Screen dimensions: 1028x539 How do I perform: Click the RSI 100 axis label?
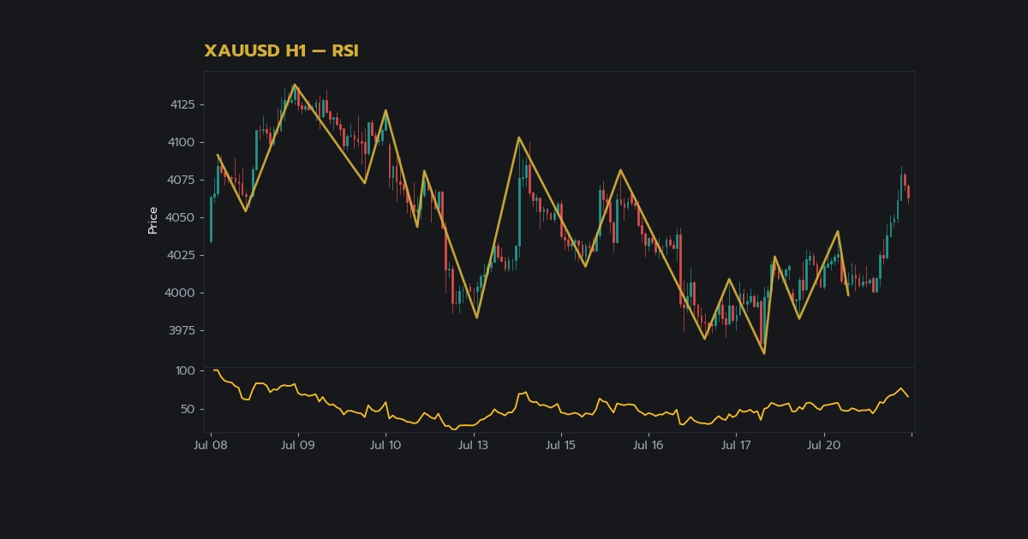pyautogui.click(x=186, y=371)
